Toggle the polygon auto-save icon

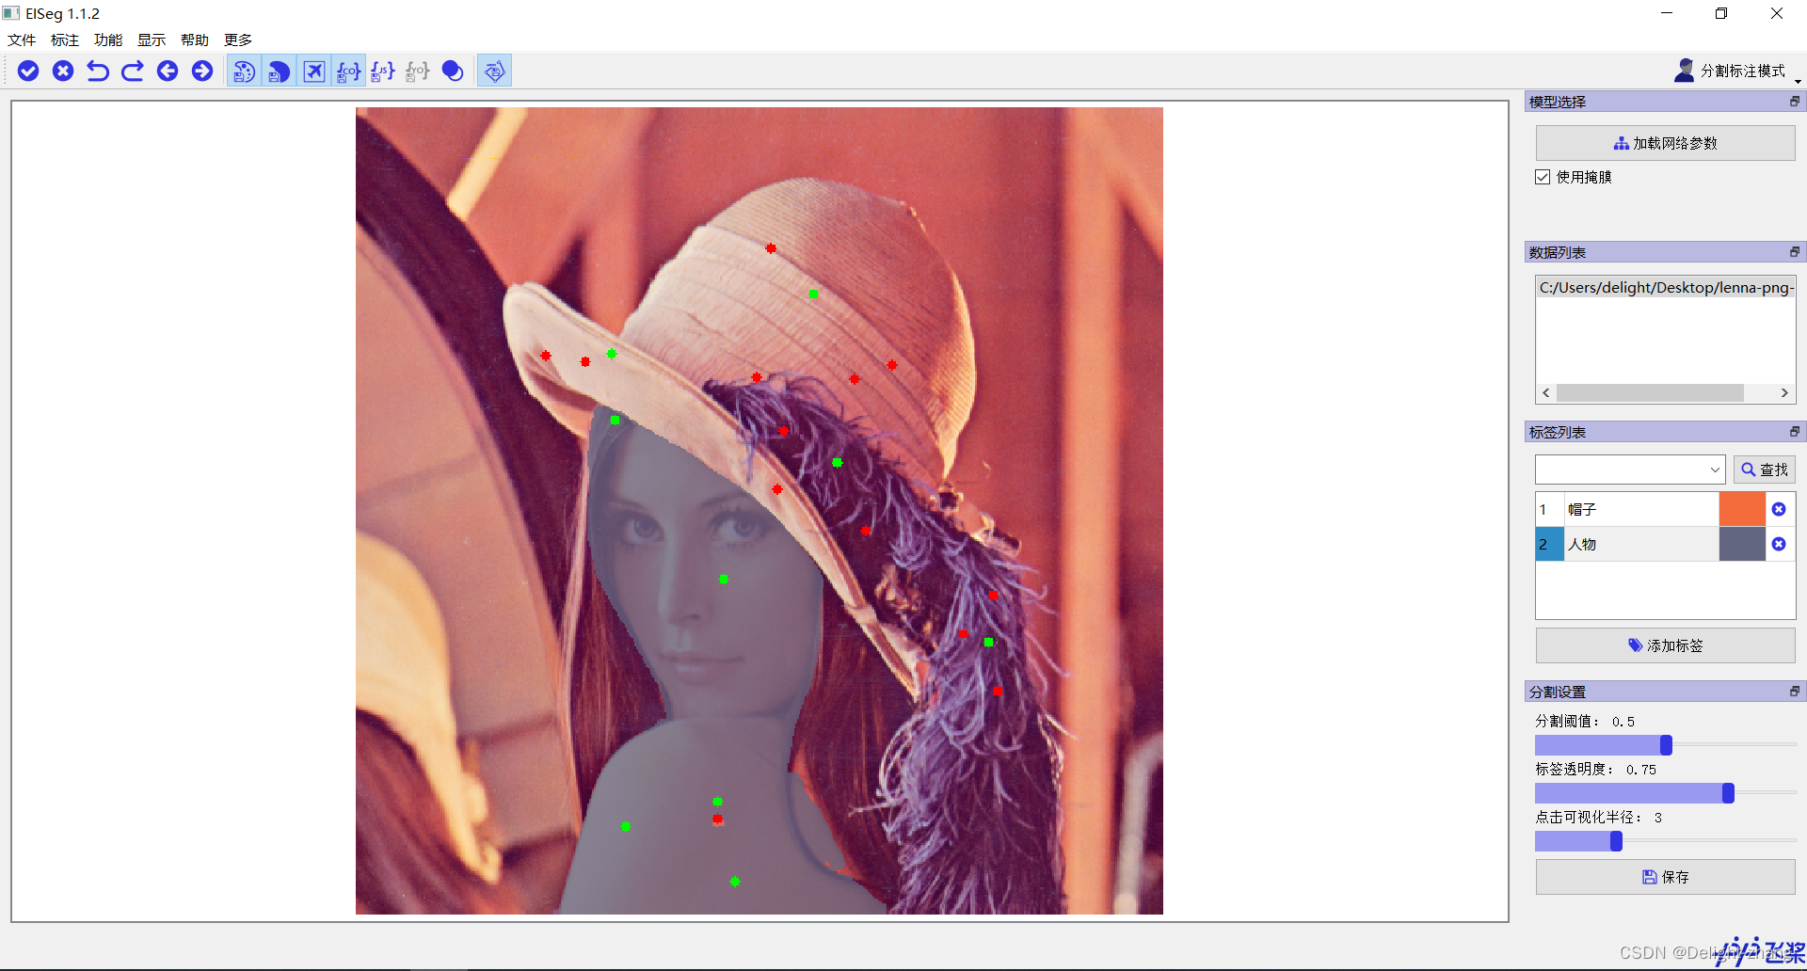495,71
